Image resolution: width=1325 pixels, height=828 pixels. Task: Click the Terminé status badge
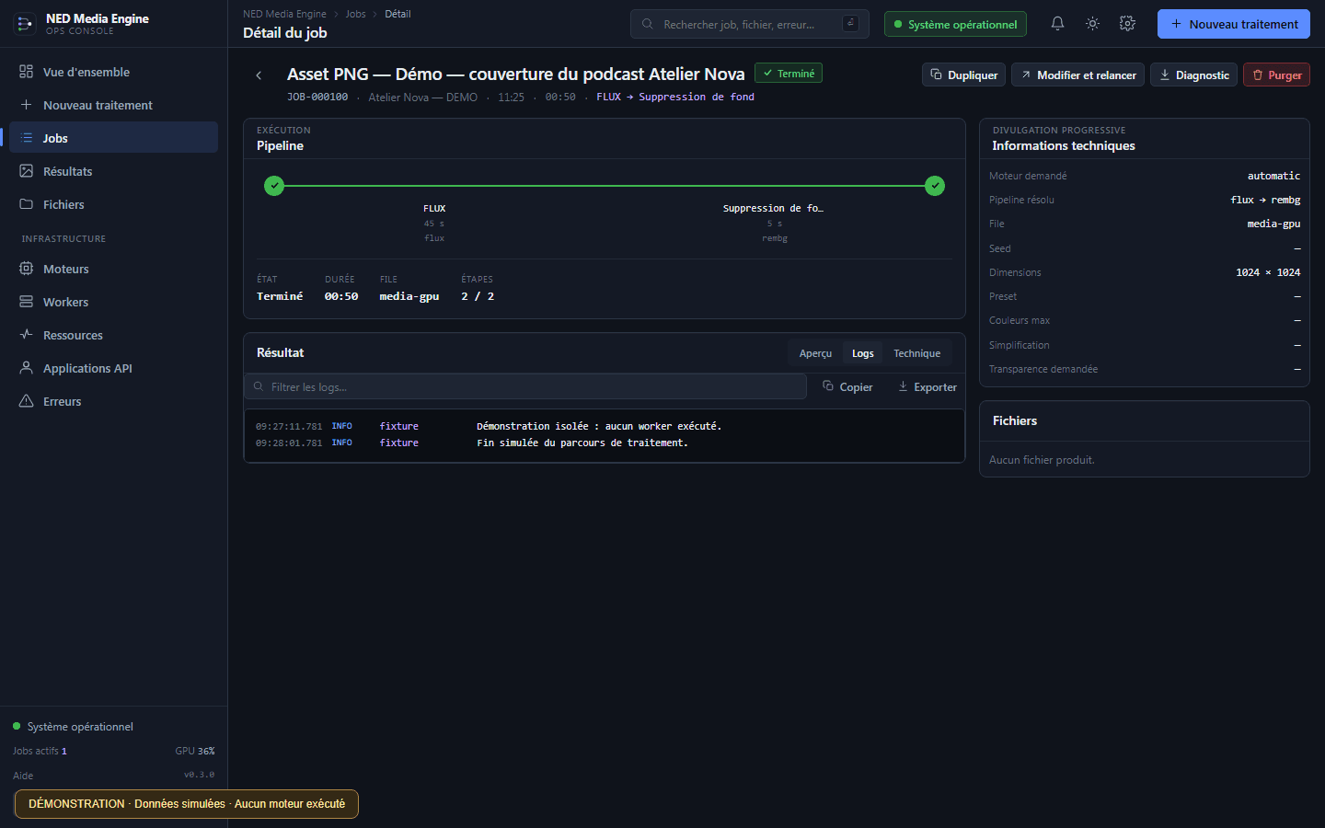pos(789,74)
